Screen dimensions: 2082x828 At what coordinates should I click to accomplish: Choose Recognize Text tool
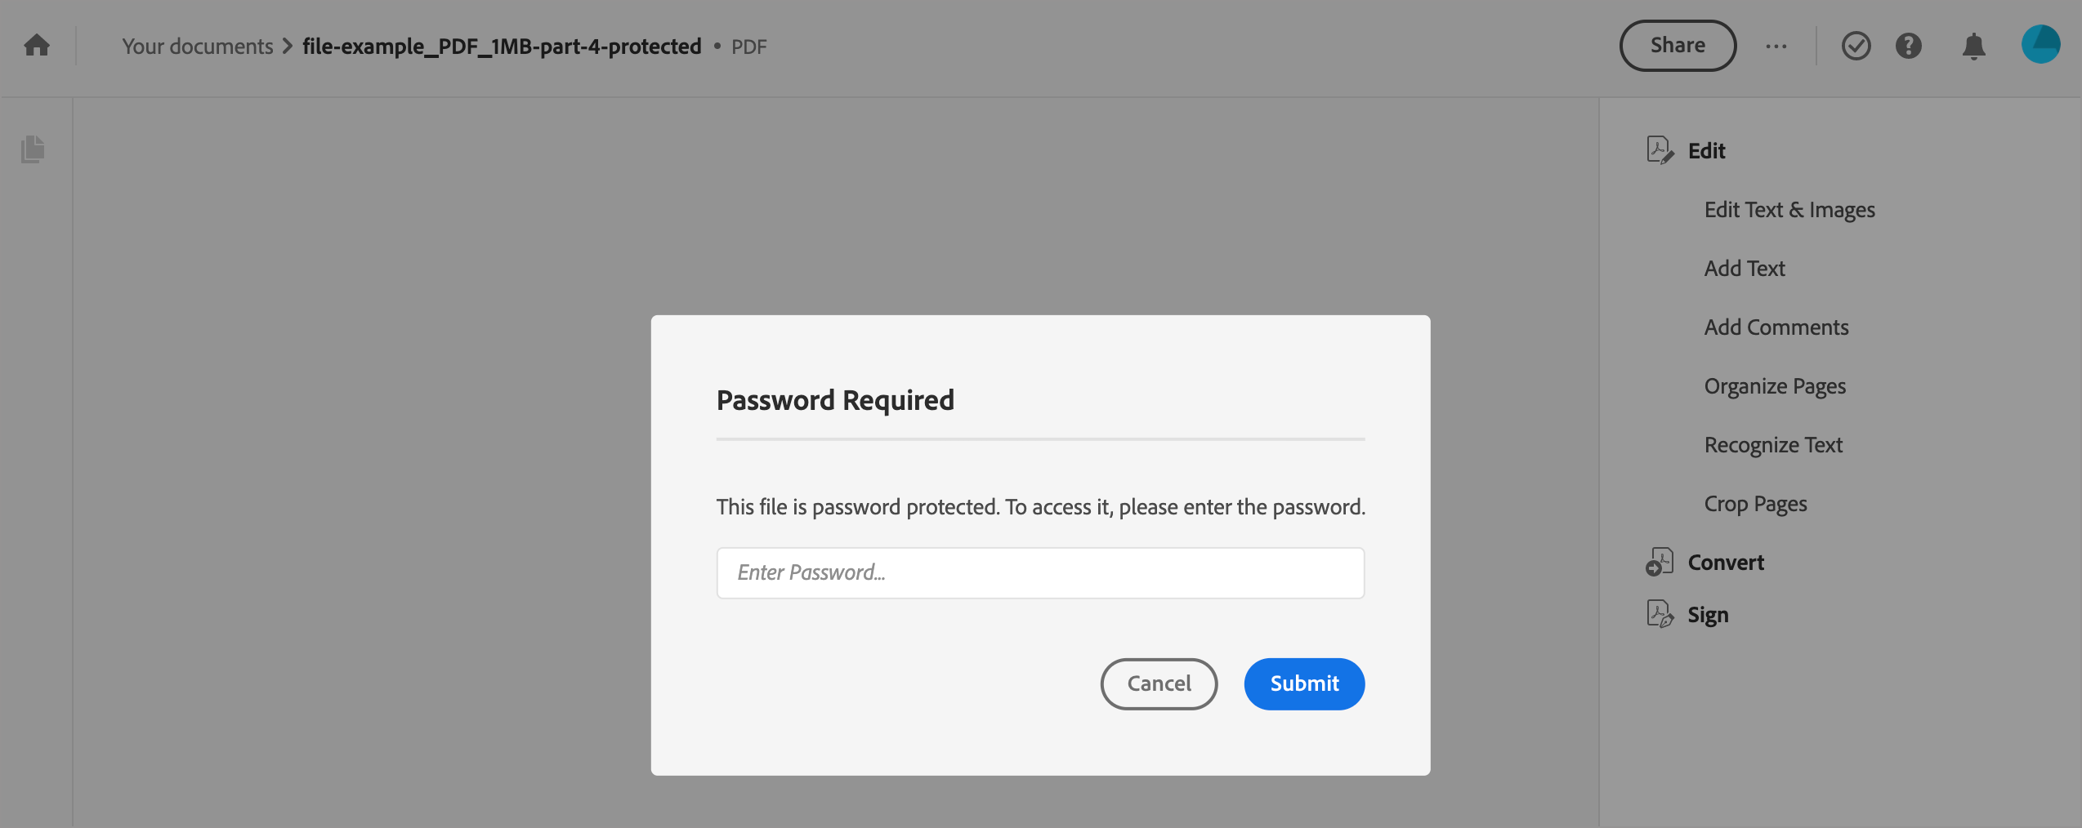[x=1773, y=445]
